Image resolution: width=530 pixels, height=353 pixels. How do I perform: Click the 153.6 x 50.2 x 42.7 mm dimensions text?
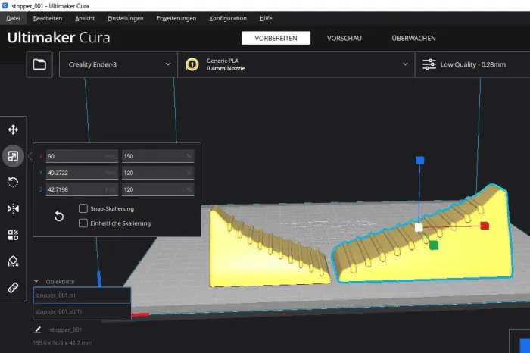tap(62, 343)
